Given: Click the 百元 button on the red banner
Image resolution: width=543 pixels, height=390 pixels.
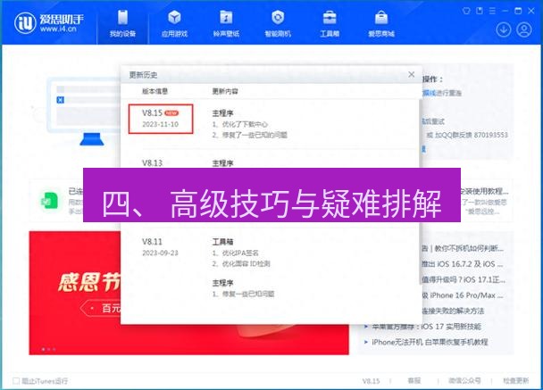Looking at the screenshot, I should 100,308.
